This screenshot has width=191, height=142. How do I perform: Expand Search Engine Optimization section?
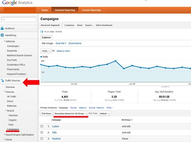(x=4, y=134)
